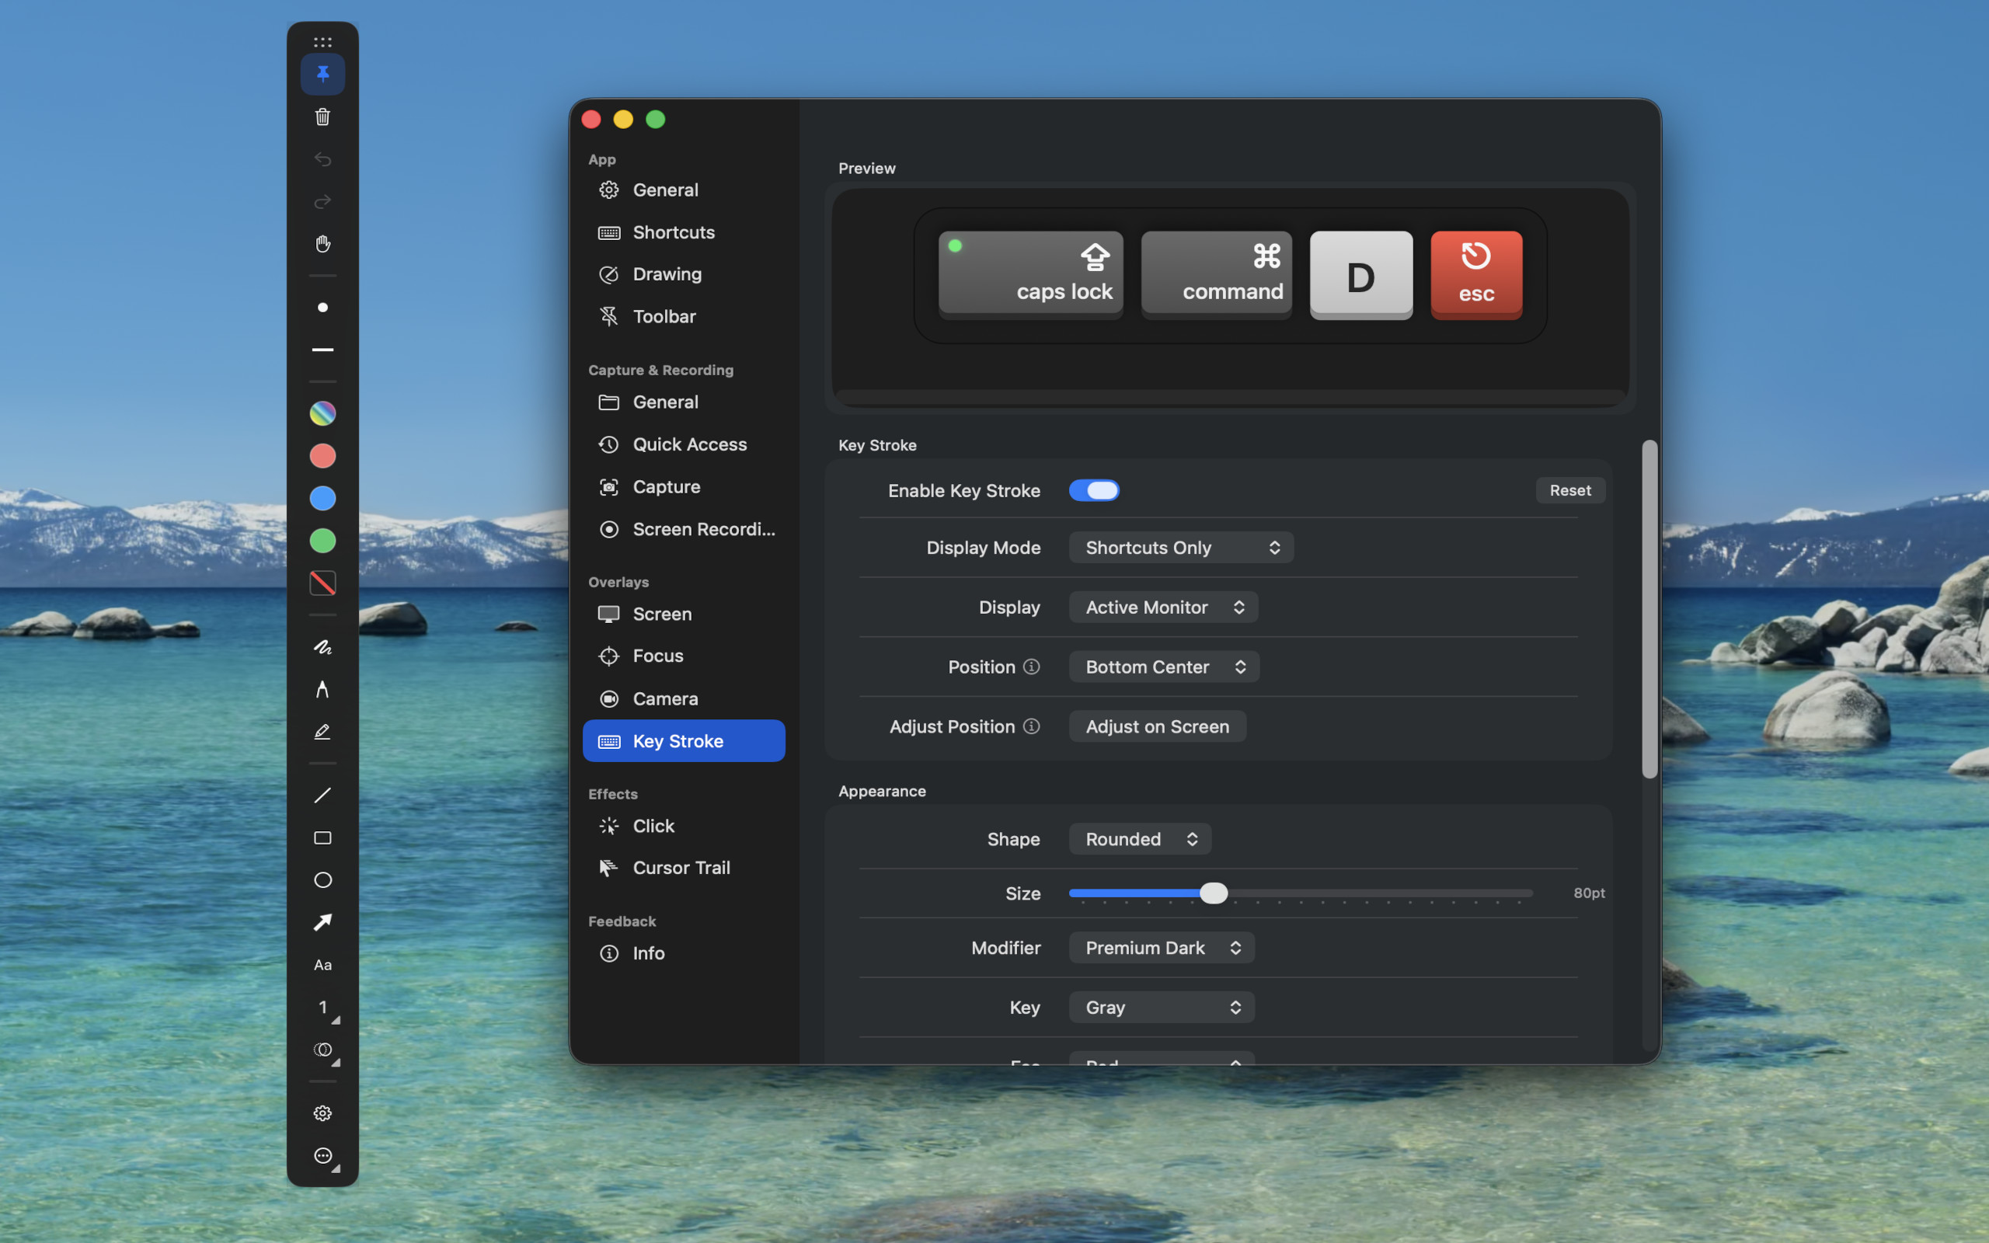
Task: Select the freehand scribble pen tool
Action: tap(322, 648)
